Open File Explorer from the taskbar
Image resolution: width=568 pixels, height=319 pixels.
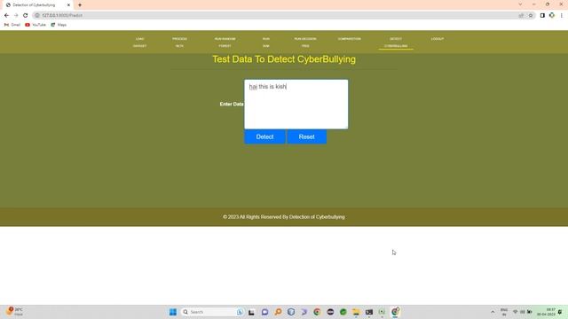click(356, 312)
